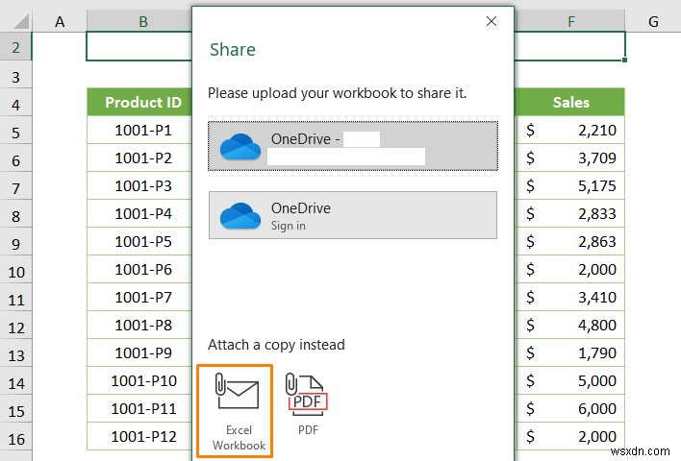Attach a copy as PDF

308,405
